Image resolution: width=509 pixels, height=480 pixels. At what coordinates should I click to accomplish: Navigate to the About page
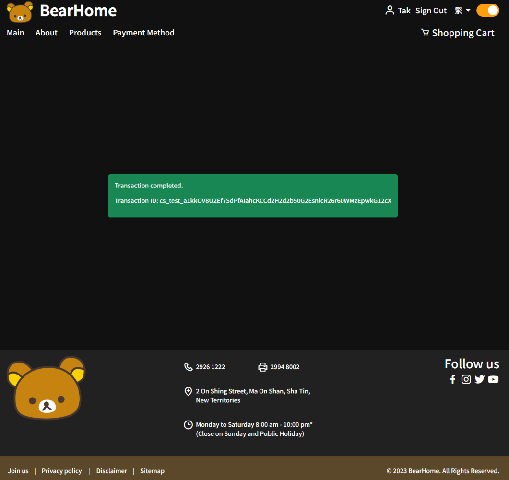(46, 33)
